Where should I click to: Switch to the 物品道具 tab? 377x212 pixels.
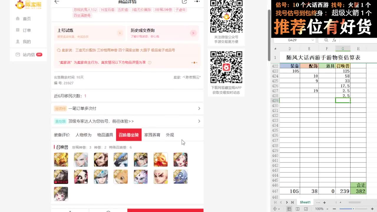coord(105,135)
